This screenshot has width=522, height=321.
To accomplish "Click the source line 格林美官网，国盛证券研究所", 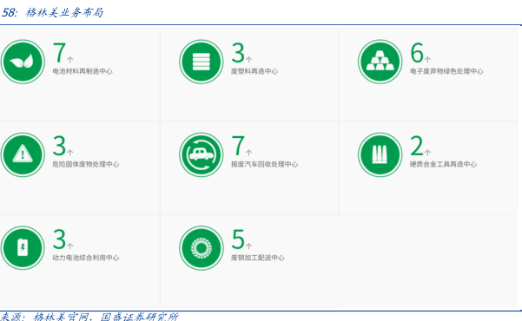I will point(106,317).
